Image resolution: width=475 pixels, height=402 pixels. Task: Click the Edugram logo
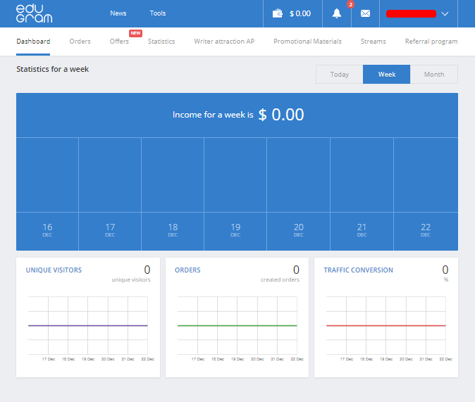coord(34,13)
